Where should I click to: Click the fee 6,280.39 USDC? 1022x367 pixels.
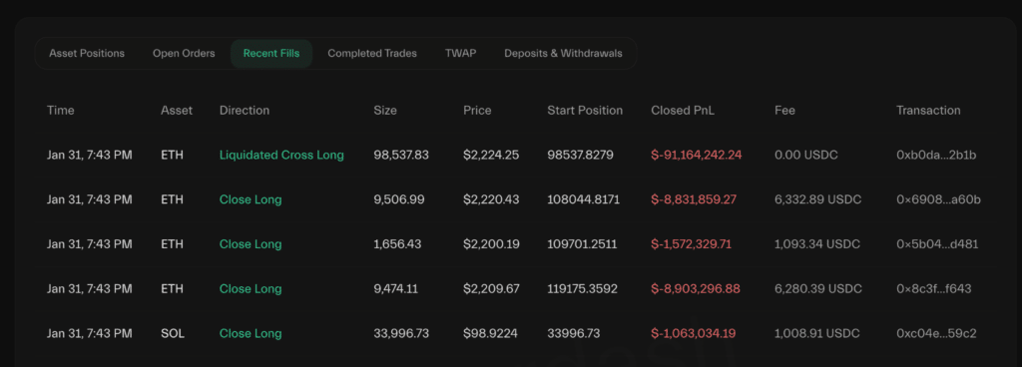tap(818, 289)
